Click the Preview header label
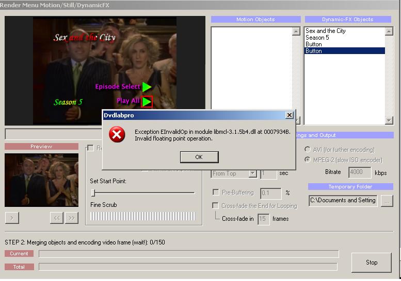The image size is (401, 281). [41, 146]
